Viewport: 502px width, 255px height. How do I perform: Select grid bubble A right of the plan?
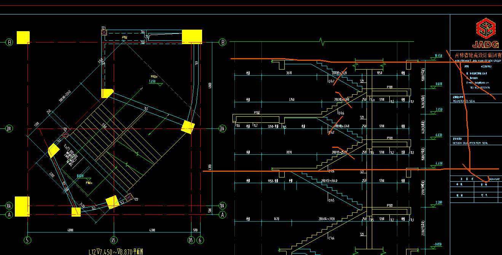223,214
